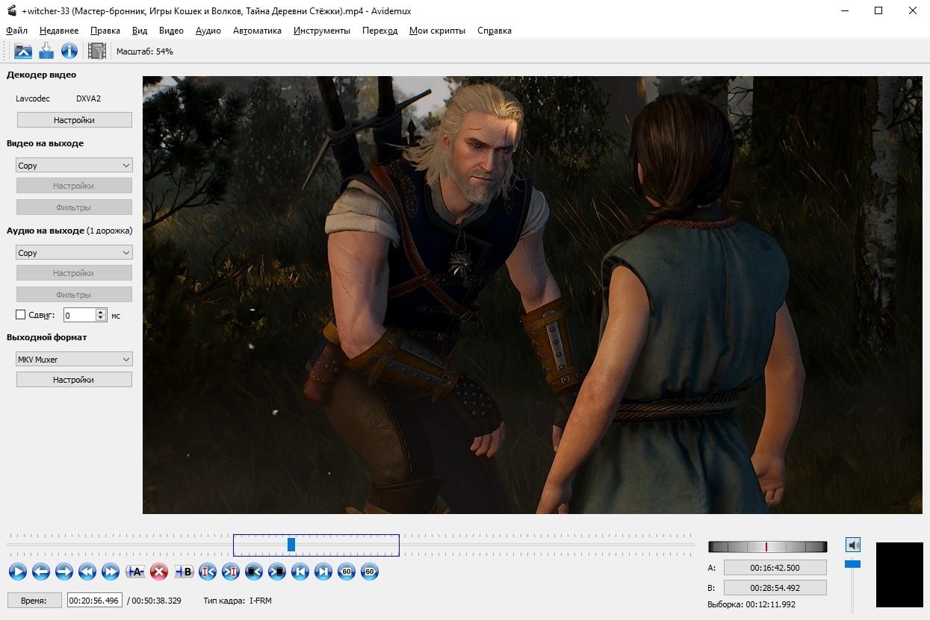Jump to the last frame
Image resolution: width=930 pixels, height=620 pixels.
pos(323,572)
